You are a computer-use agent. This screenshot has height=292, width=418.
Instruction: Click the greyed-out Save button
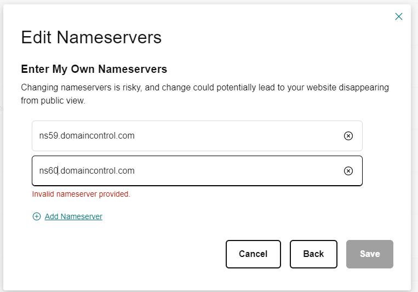pyautogui.click(x=369, y=254)
